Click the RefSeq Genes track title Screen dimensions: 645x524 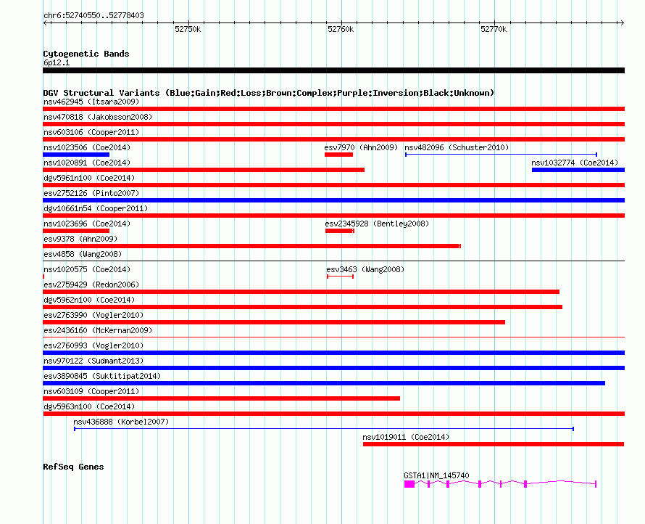click(73, 467)
